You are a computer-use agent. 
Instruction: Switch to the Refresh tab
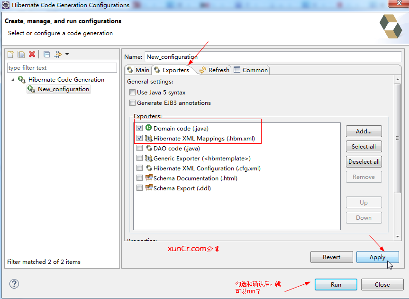coord(214,70)
